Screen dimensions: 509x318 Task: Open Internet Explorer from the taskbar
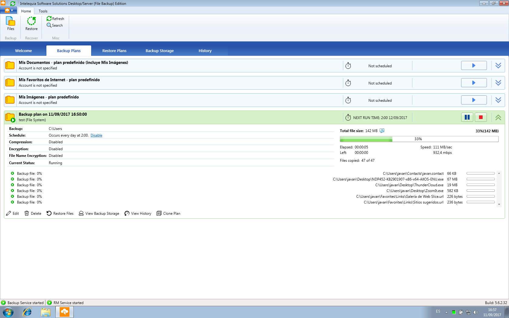click(x=27, y=312)
